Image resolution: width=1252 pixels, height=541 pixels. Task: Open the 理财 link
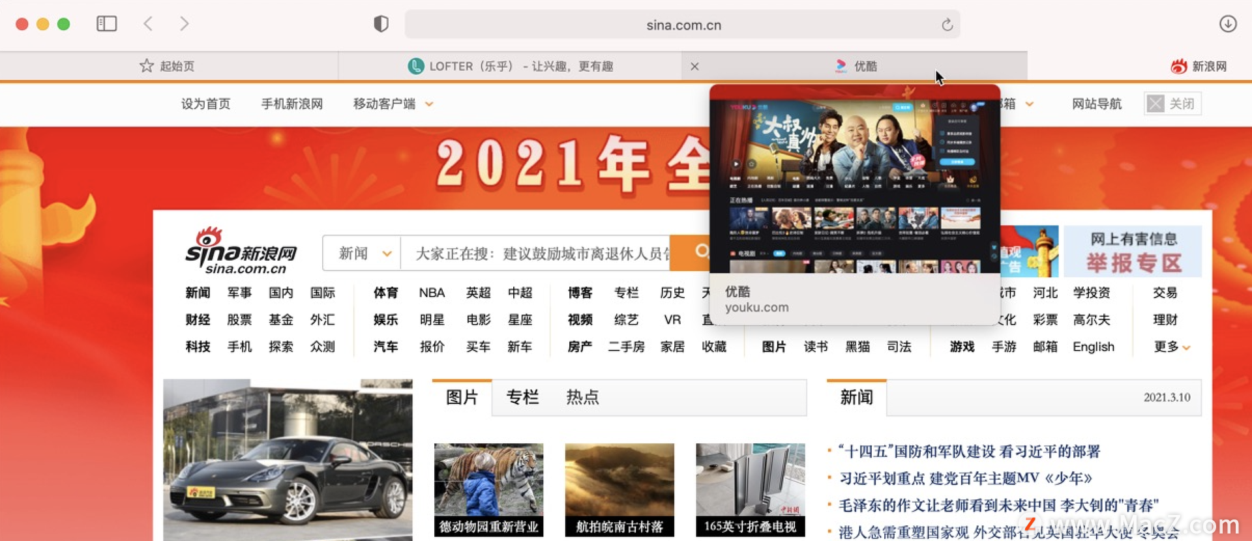[x=1165, y=319]
